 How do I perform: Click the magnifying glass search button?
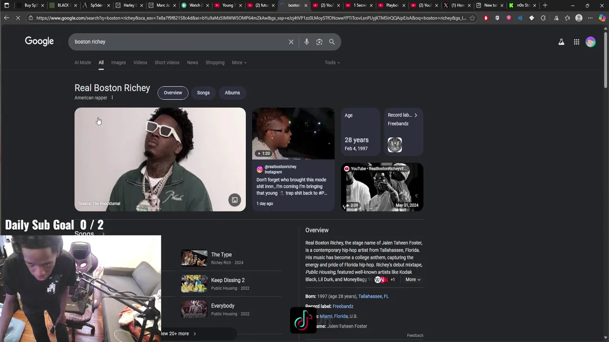(332, 42)
